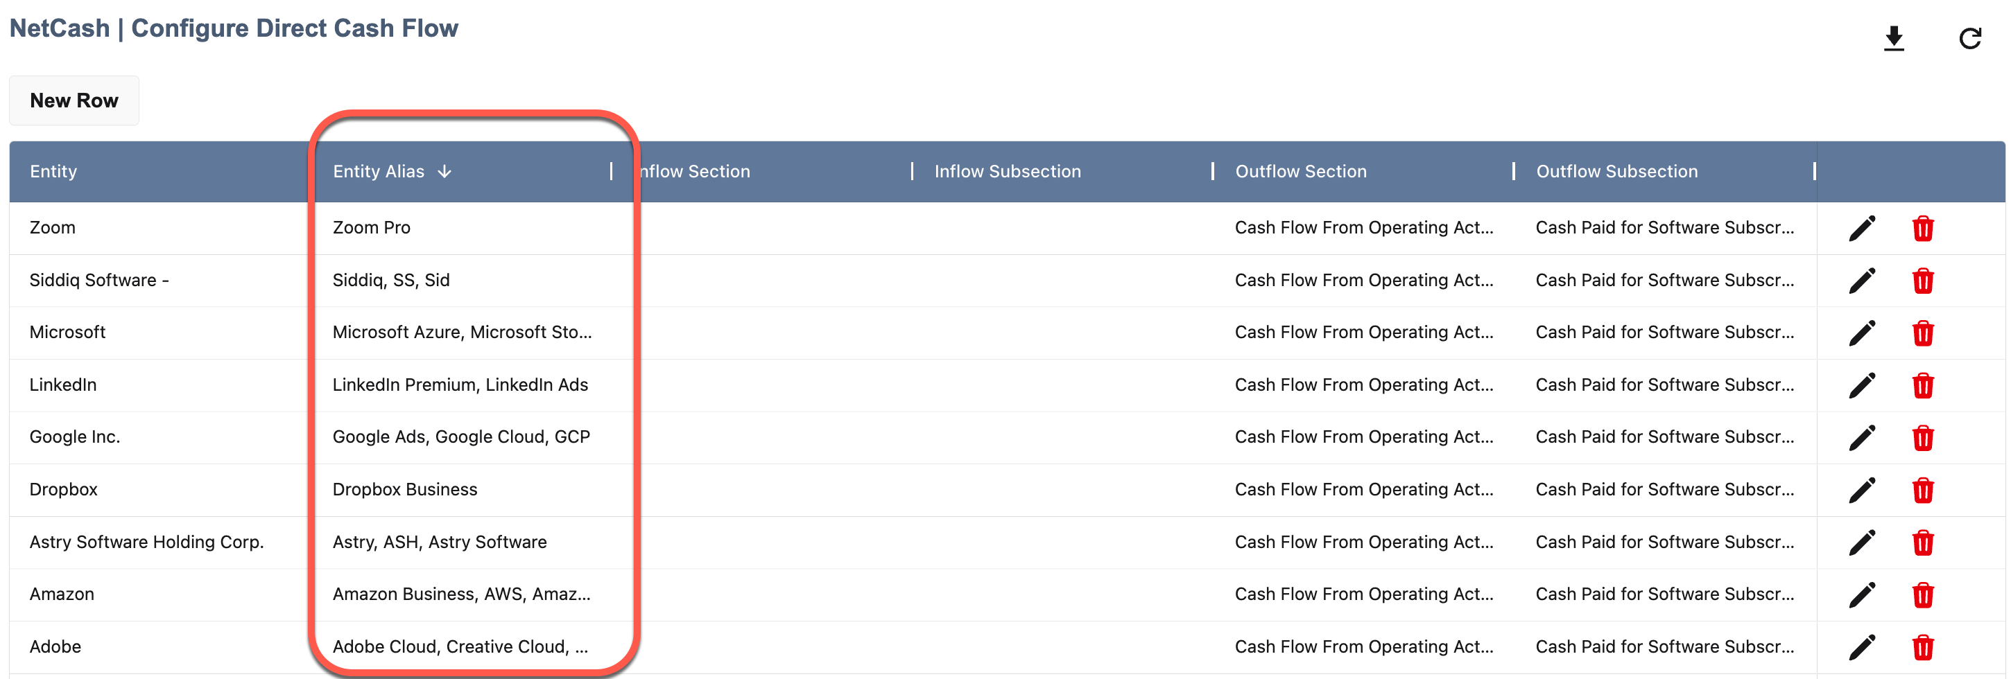
Task: Edit the Microsoft row
Action: [1862, 333]
